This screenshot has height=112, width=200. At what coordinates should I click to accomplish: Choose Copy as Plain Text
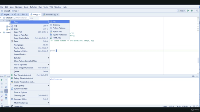[x=30, y=35]
